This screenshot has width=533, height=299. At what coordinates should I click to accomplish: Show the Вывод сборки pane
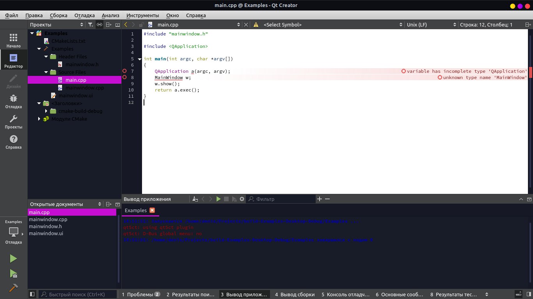pyautogui.click(x=295, y=294)
